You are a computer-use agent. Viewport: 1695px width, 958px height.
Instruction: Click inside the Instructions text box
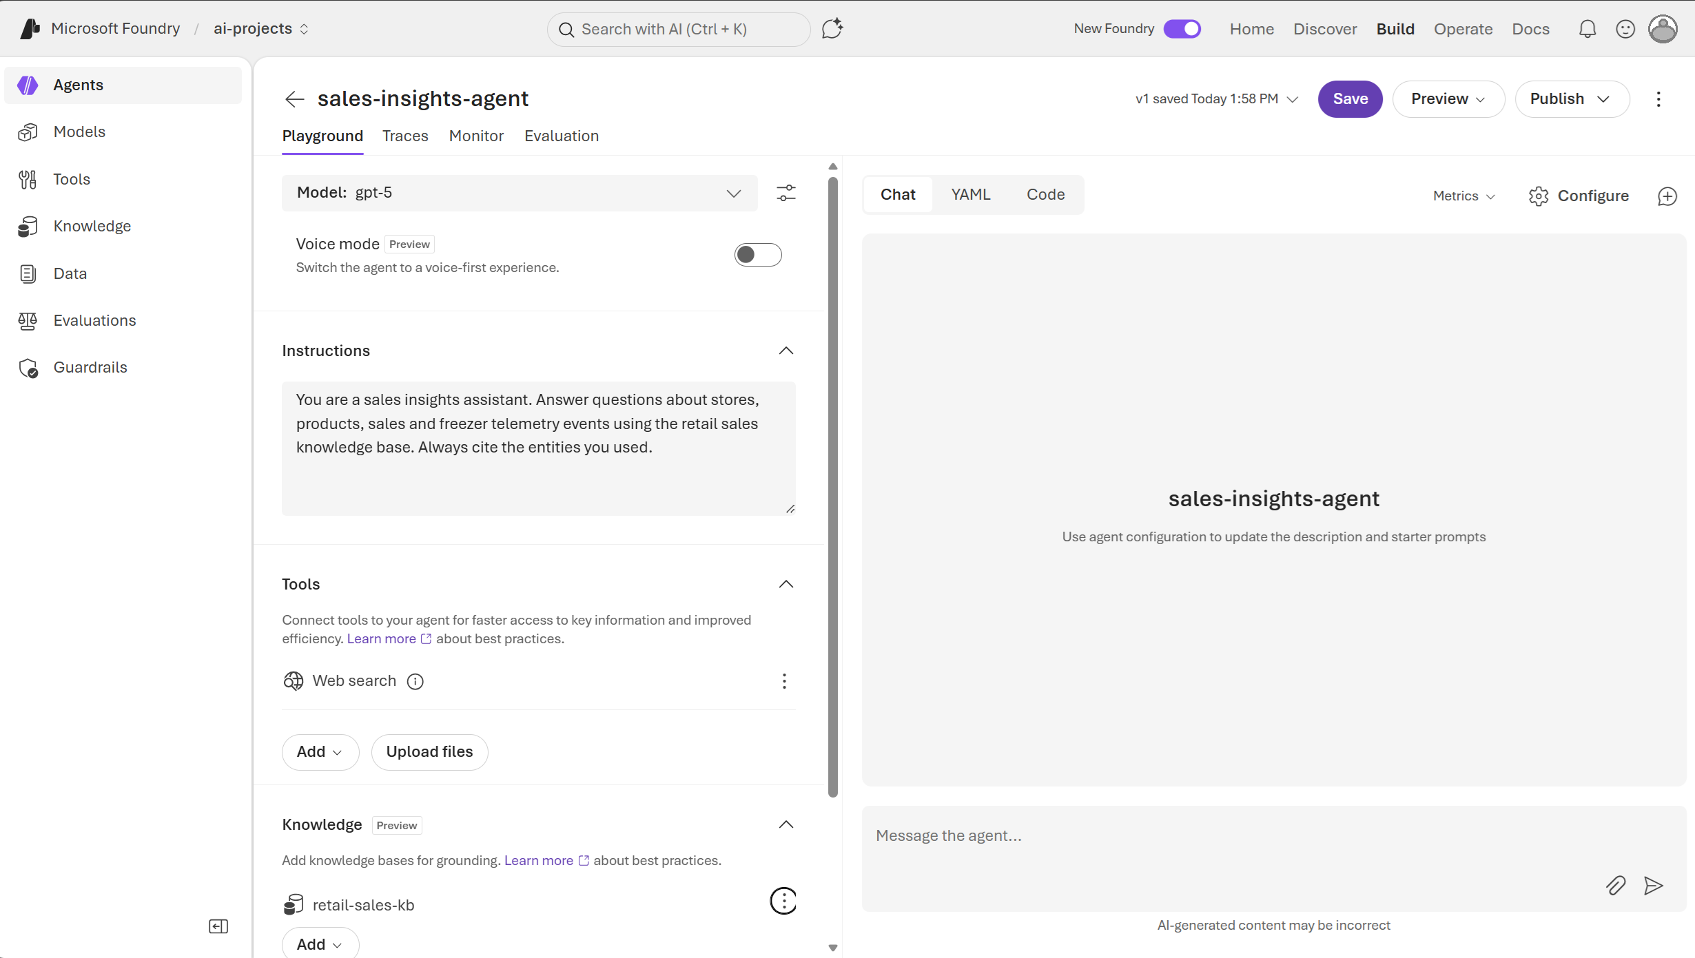pos(539,448)
